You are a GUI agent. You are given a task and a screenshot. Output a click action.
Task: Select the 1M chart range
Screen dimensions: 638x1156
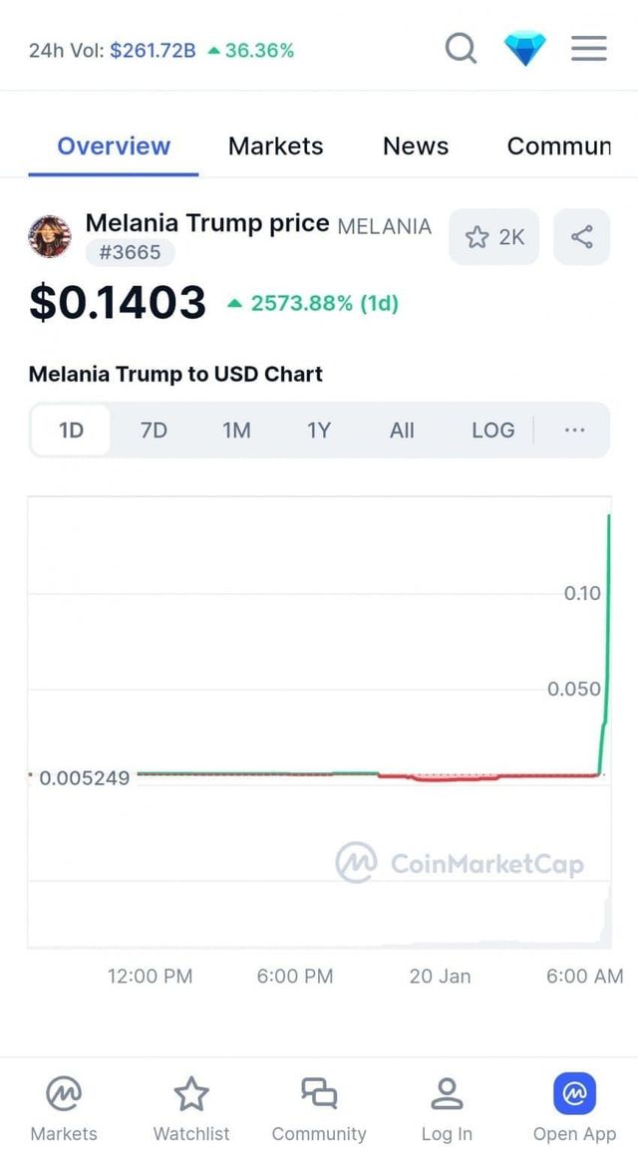click(236, 431)
